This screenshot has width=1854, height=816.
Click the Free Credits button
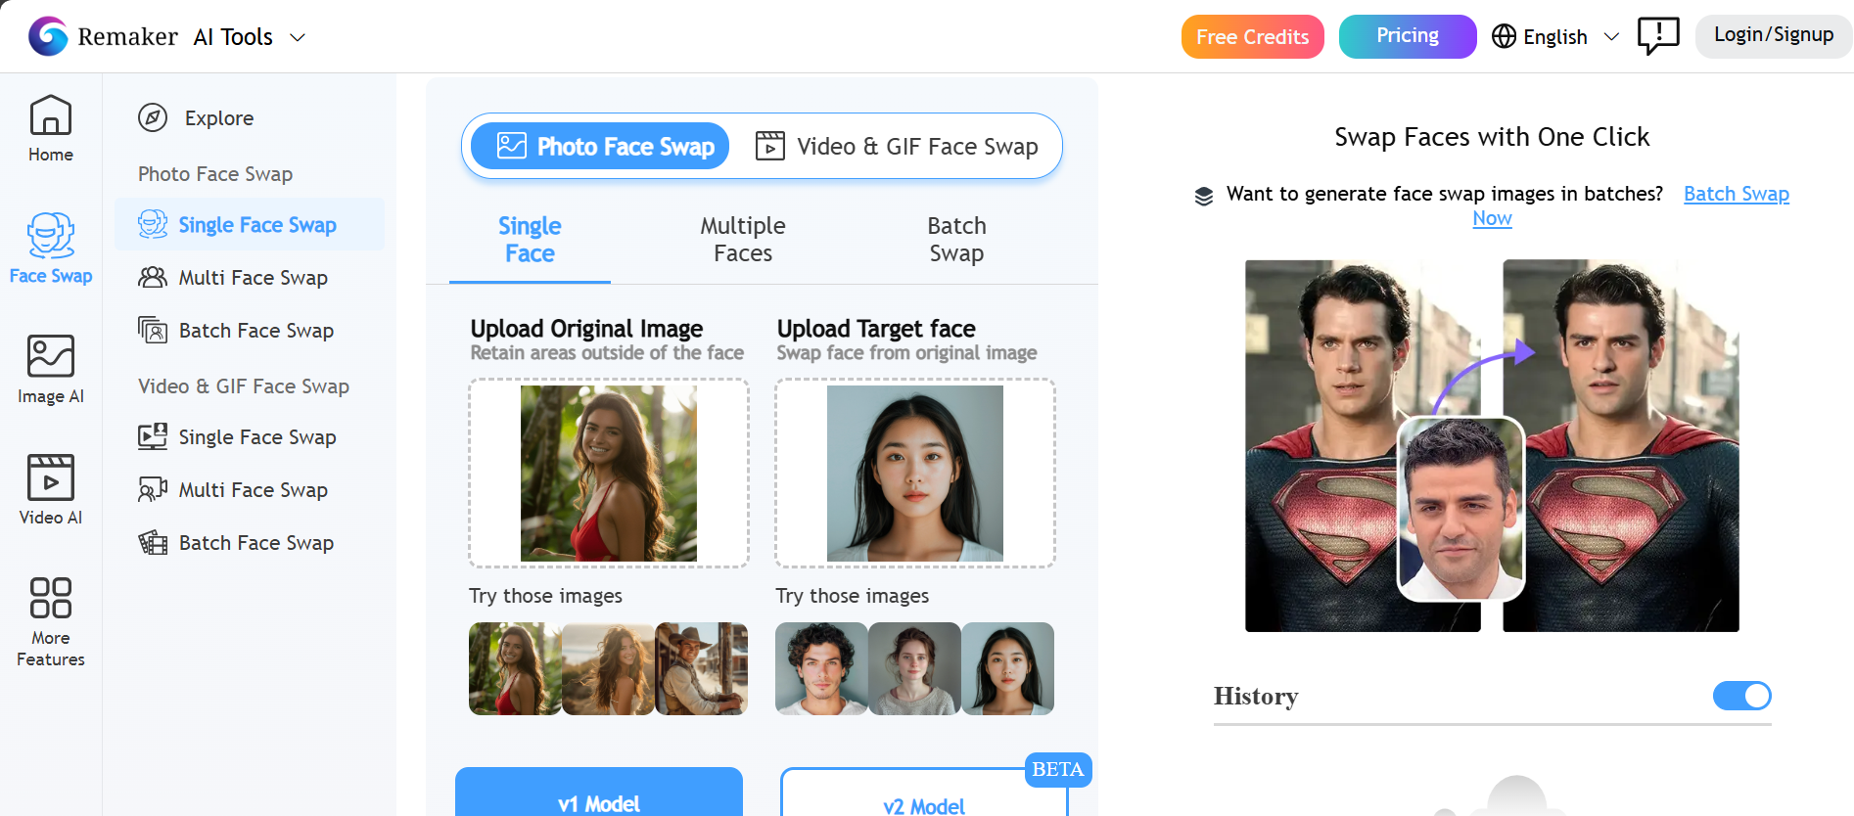1252,37
